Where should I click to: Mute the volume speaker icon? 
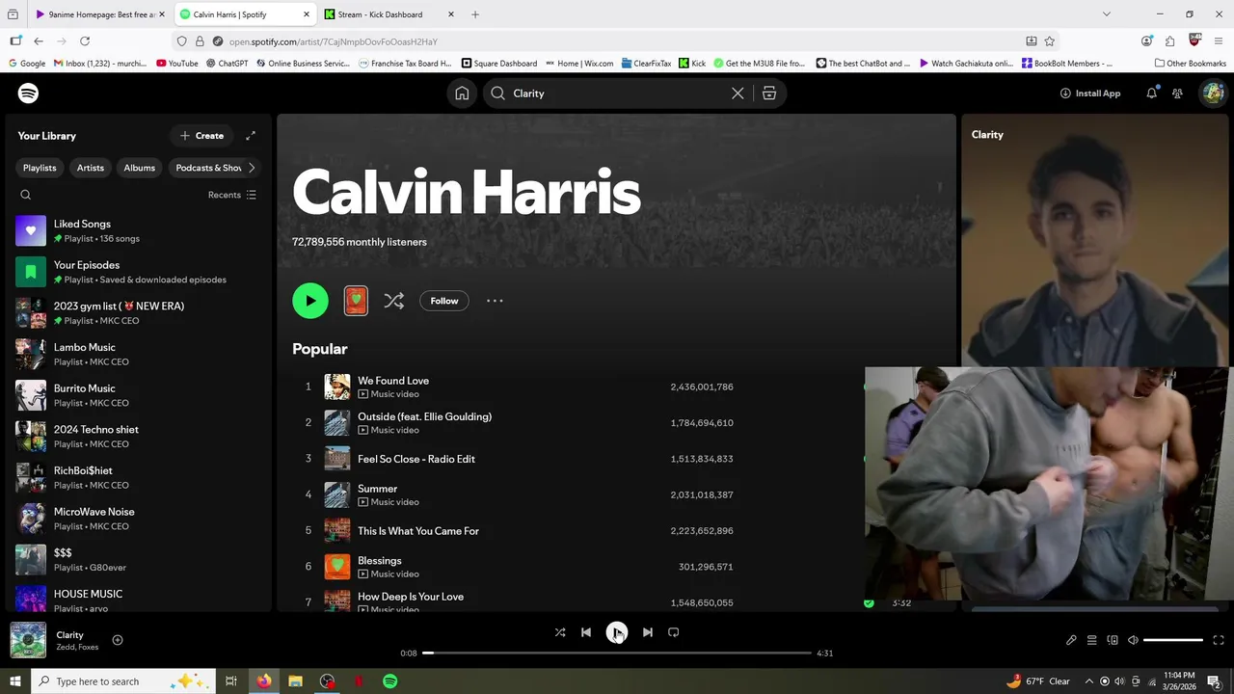pos(1133,640)
